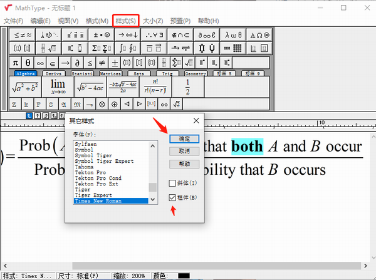This screenshot has width=376, height=280.
Task: Insert the one-half fraction expression
Action: click(x=188, y=87)
